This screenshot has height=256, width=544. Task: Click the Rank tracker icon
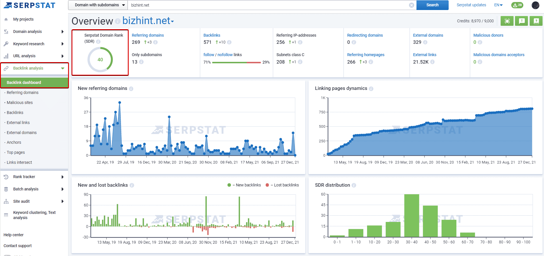tap(6, 177)
